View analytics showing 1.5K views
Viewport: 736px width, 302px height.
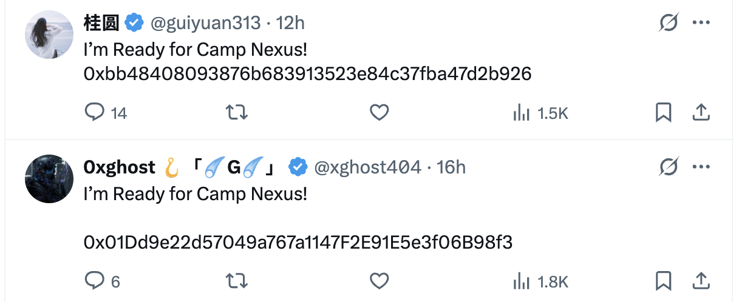point(540,113)
